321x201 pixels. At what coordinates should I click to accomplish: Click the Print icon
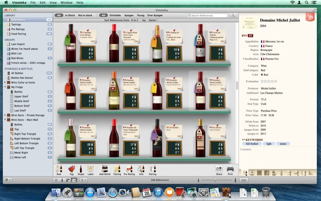[230, 169]
